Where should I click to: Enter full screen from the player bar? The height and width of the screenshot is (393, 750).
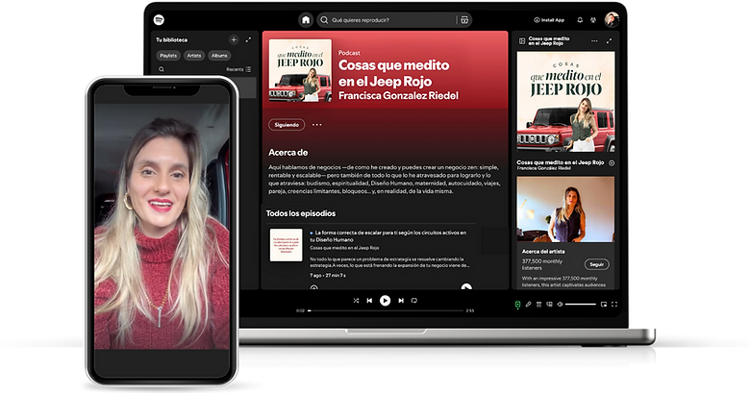[614, 304]
